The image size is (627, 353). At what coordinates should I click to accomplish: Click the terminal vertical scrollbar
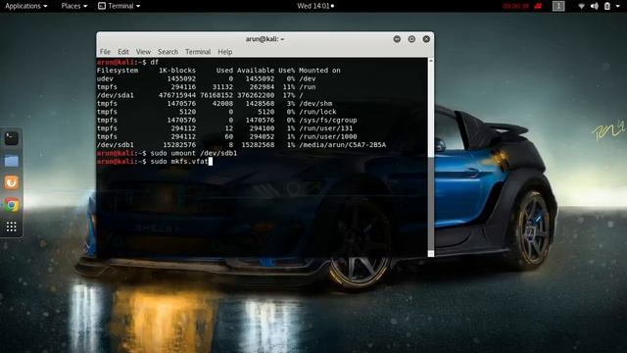coord(431,157)
